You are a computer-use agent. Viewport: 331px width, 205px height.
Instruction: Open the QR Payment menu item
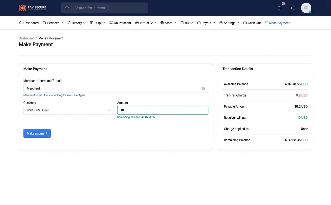(x=120, y=23)
